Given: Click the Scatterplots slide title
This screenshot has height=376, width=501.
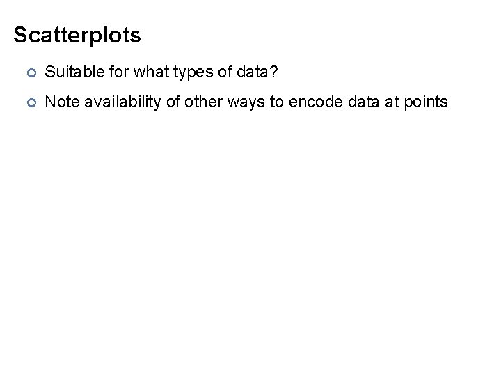Looking at the screenshot, I should [x=77, y=35].
